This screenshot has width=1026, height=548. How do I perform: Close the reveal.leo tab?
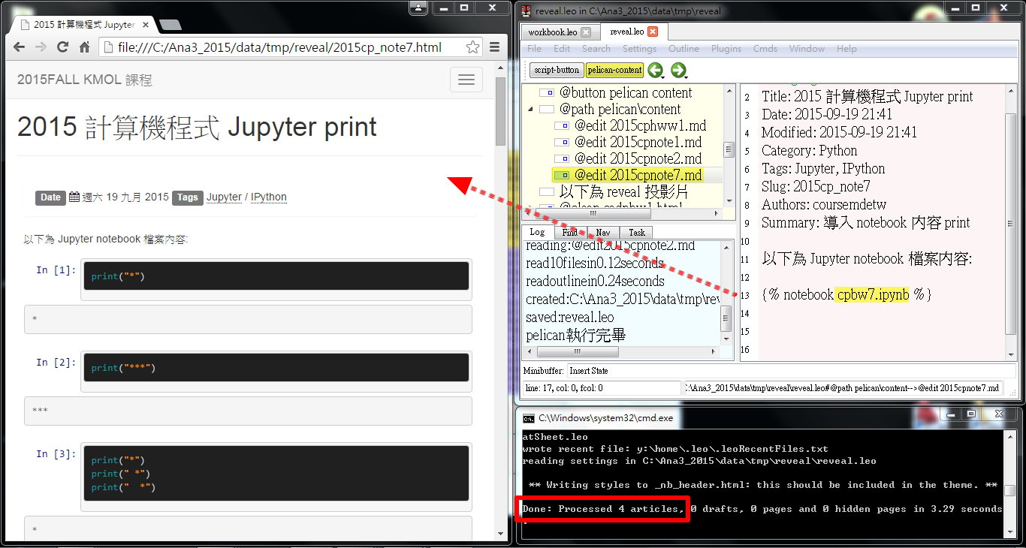point(653,32)
